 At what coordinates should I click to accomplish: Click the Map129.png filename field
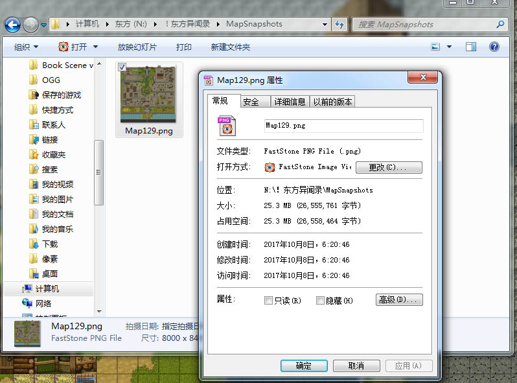pyautogui.click(x=343, y=126)
